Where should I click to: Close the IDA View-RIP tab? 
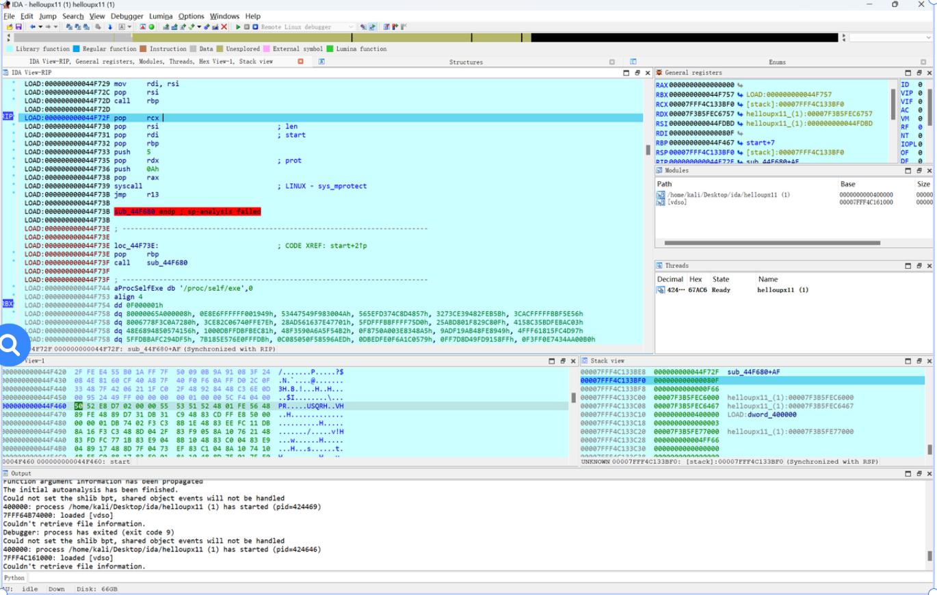click(x=300, y=62)
